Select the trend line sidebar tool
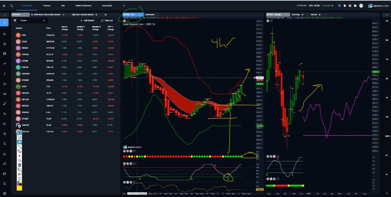 click(4, 64)
